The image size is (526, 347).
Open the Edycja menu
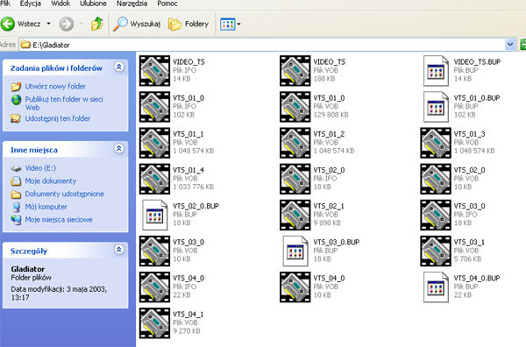pos(30,4)
